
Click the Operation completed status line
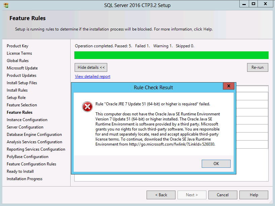pyautogui.click(x=134, y=46)
